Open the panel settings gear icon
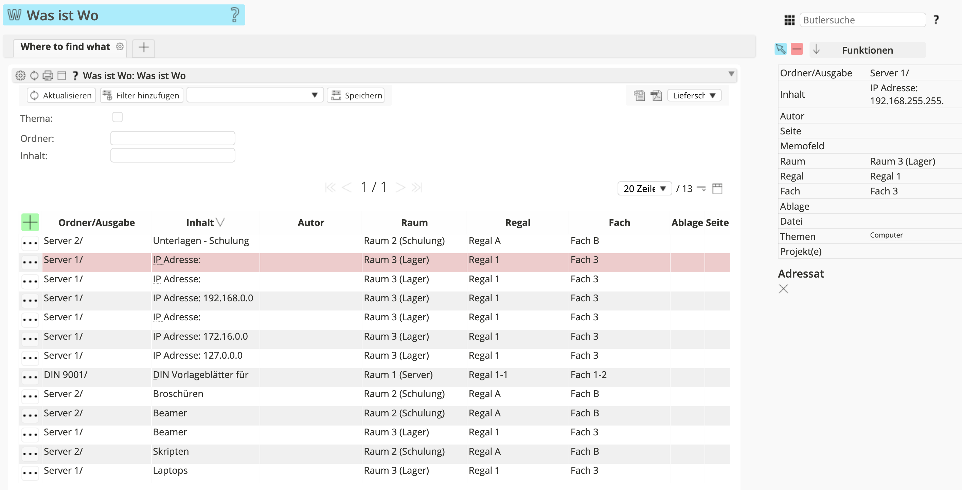 pyautogui.click(x=20, y=76)
